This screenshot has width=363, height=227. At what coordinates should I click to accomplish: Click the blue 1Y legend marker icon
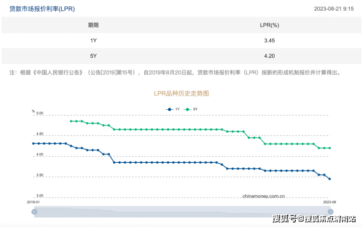tap(170, 109)
